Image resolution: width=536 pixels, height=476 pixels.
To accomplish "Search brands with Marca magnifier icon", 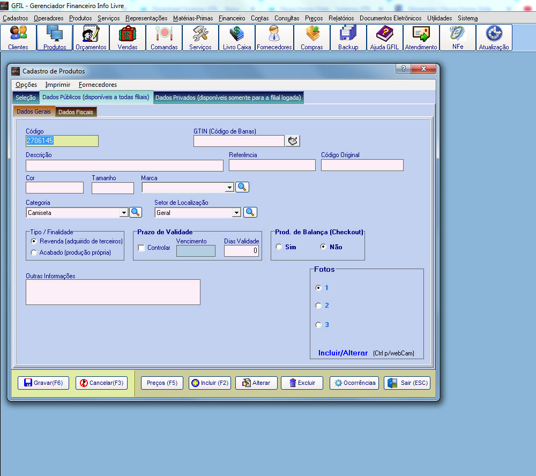I will [x=242, y=187].
